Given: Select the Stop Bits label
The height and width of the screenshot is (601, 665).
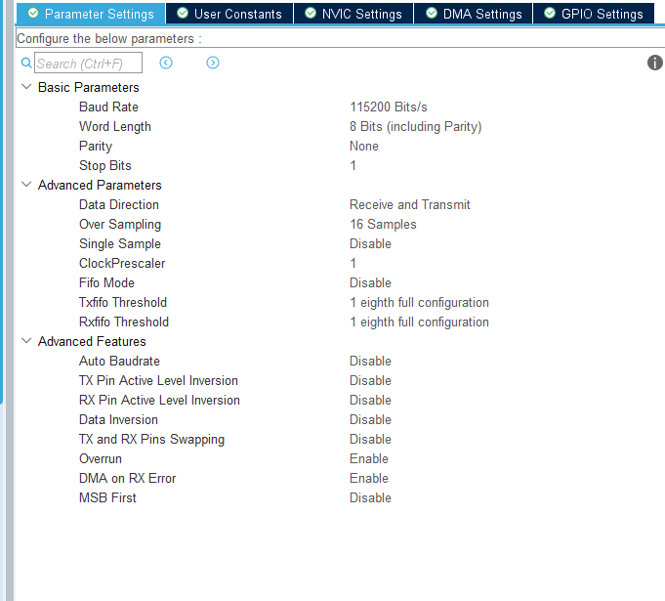Looking at the screenshot, I should click(x=105, y=165).
